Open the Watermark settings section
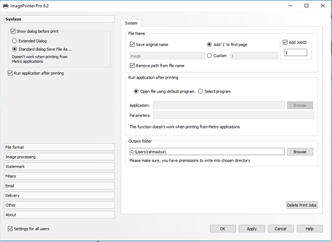Viewport: 332px width, 242px height. tap(59, 167)
